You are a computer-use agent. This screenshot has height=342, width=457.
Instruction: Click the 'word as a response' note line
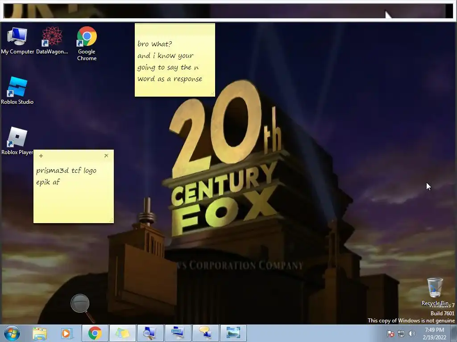(170, 79)
